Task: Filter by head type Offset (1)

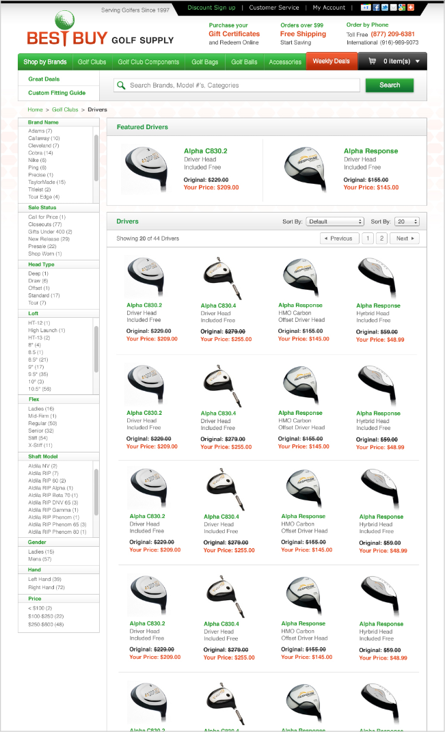Action: [x=39, y=288]
